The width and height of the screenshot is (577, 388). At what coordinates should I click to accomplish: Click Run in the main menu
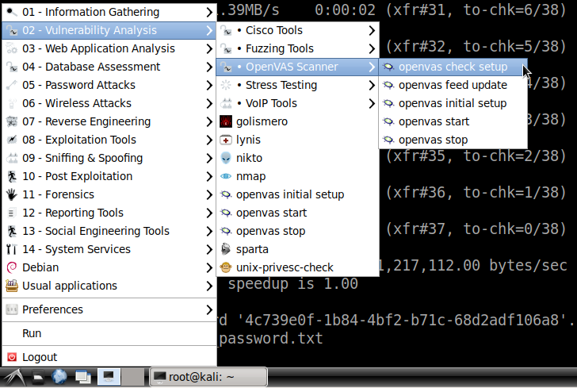point(32,333)
